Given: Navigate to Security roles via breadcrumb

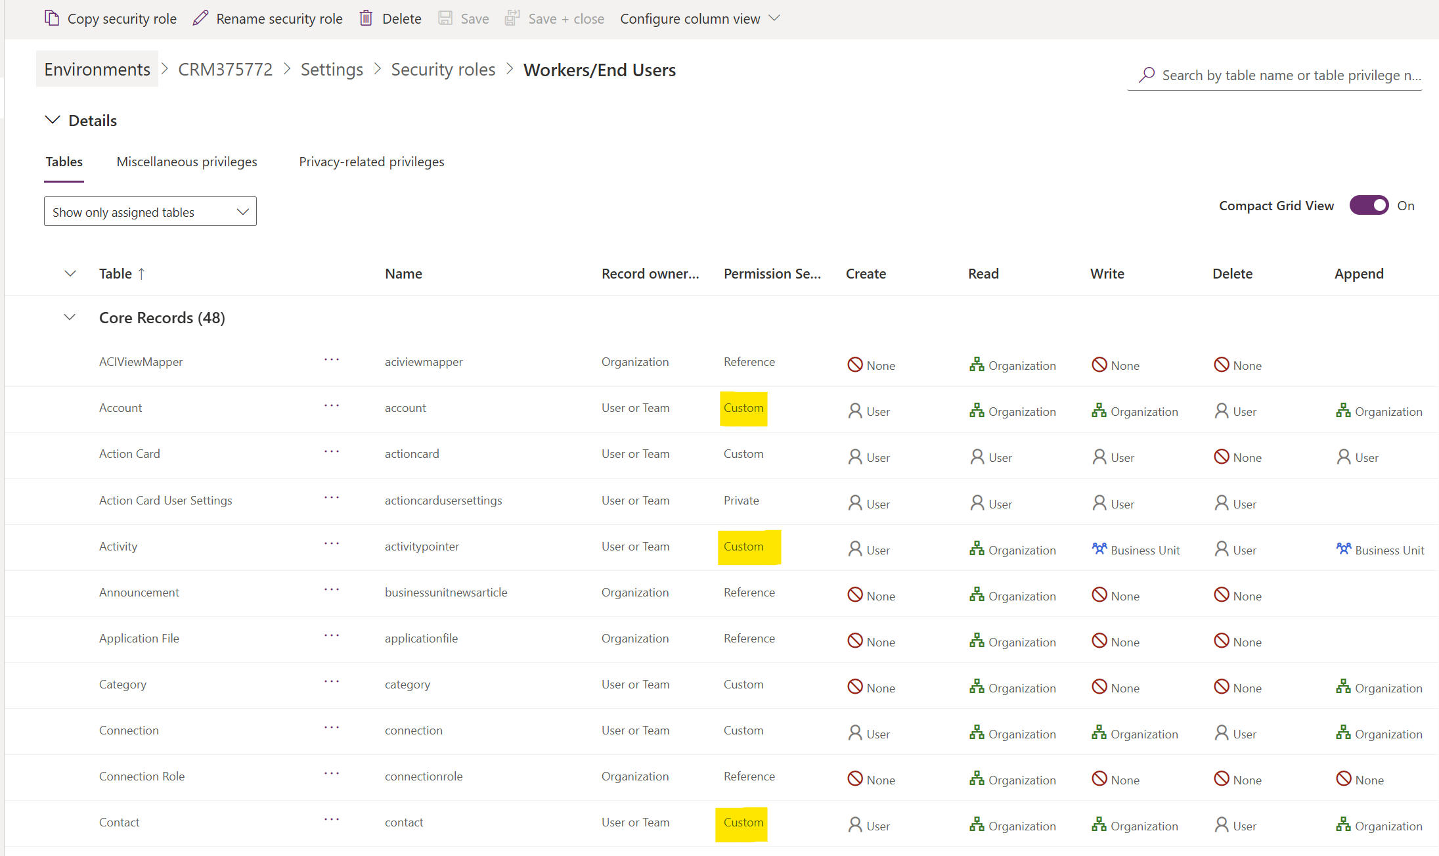Looking at the screenshot, I should pyautogui.click(x=443, y=69).
